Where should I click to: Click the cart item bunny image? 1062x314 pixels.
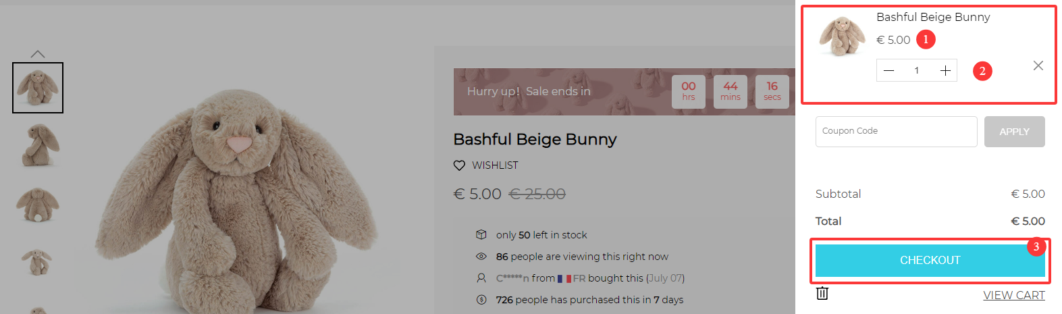[841, 36]
